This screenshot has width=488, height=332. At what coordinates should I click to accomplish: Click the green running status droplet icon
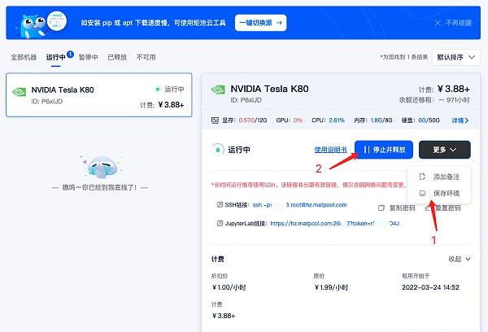[217, 150]
